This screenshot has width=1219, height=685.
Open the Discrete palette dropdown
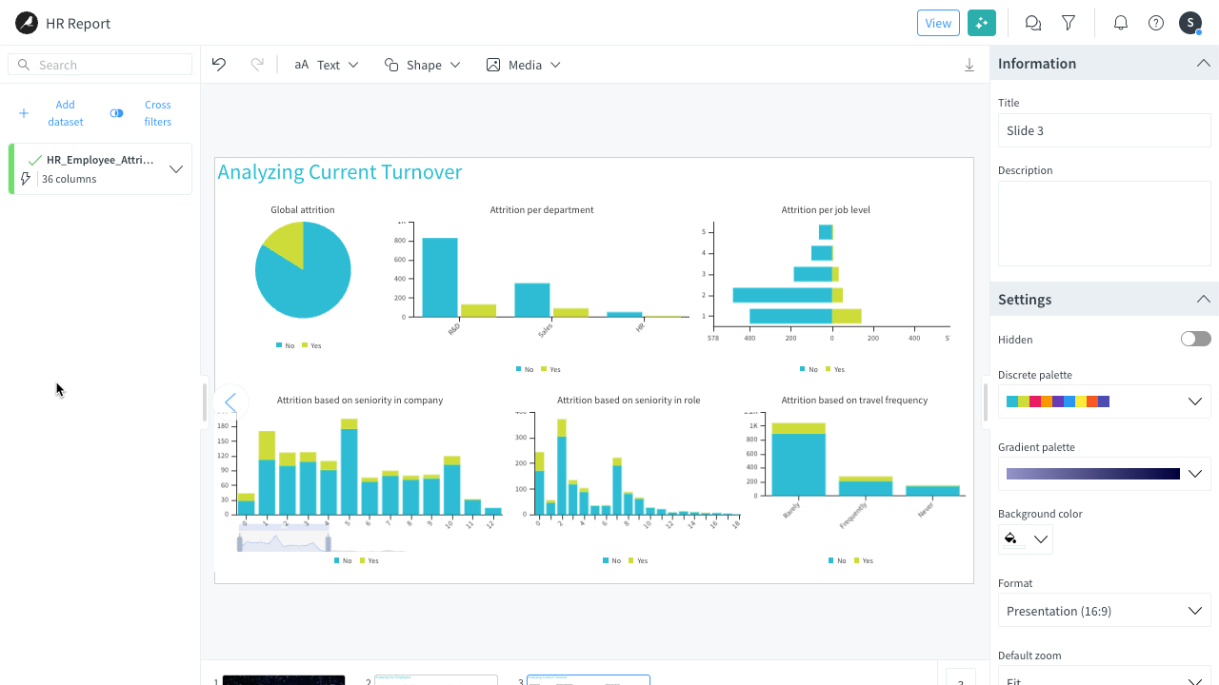[x=1104, y=401]
